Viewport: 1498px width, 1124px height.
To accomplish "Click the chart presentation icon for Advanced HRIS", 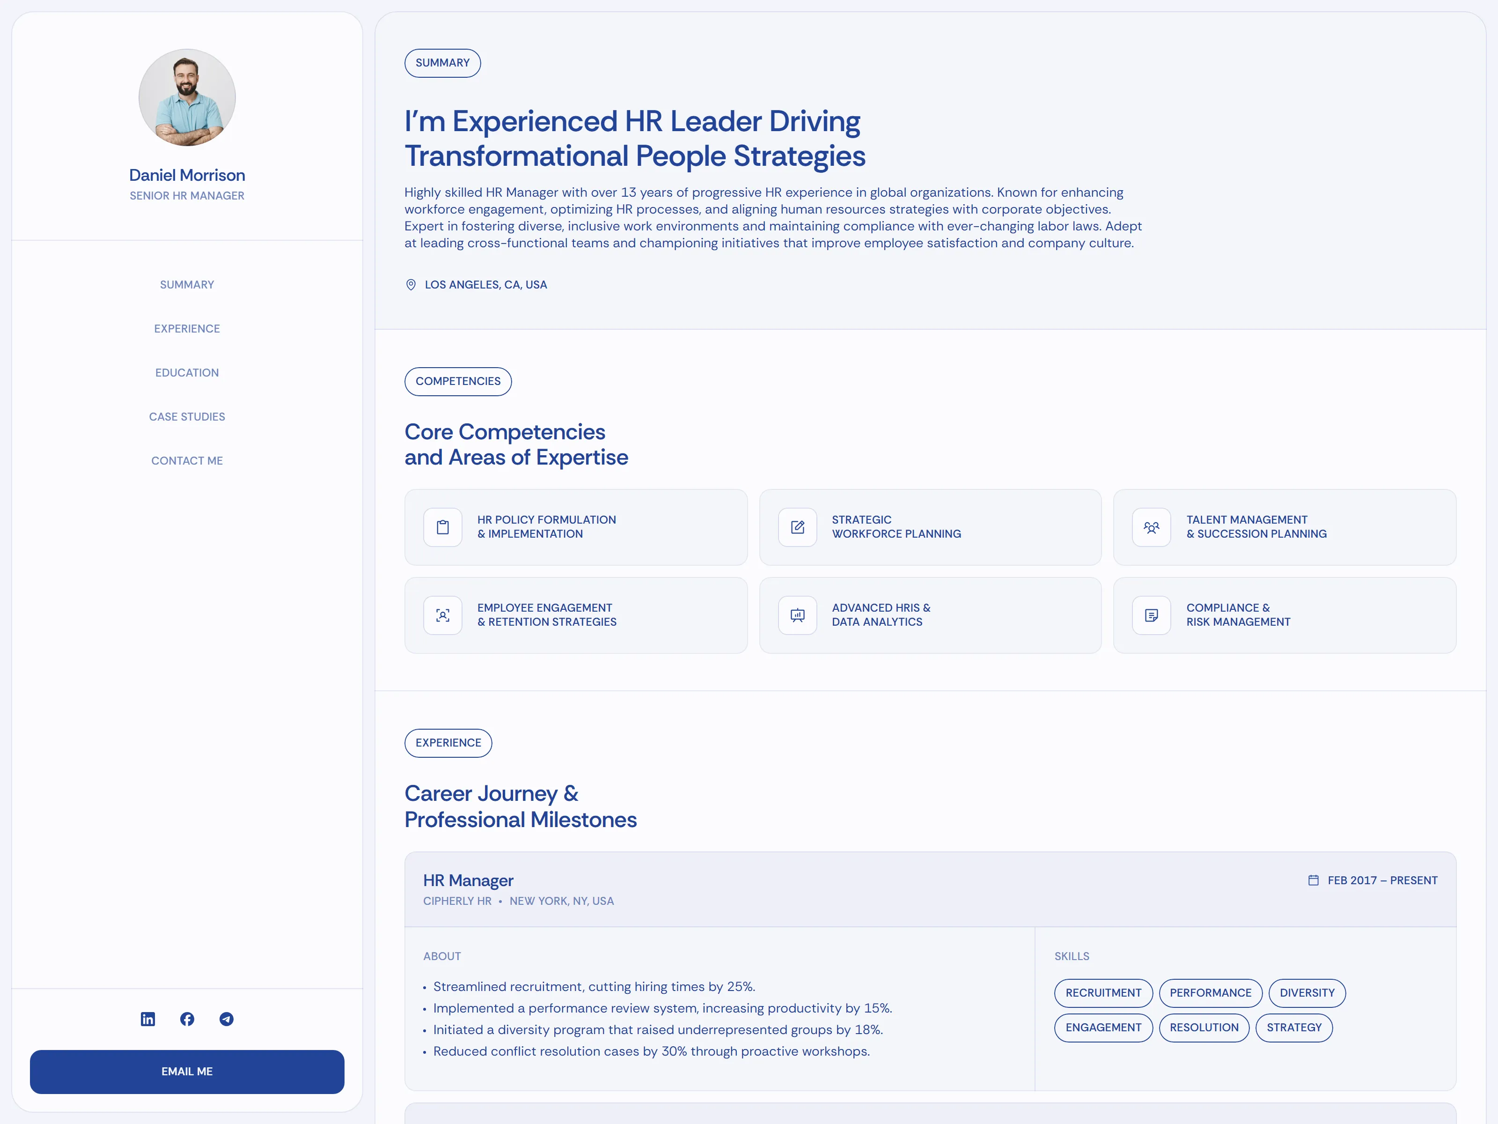I will 797,615.
